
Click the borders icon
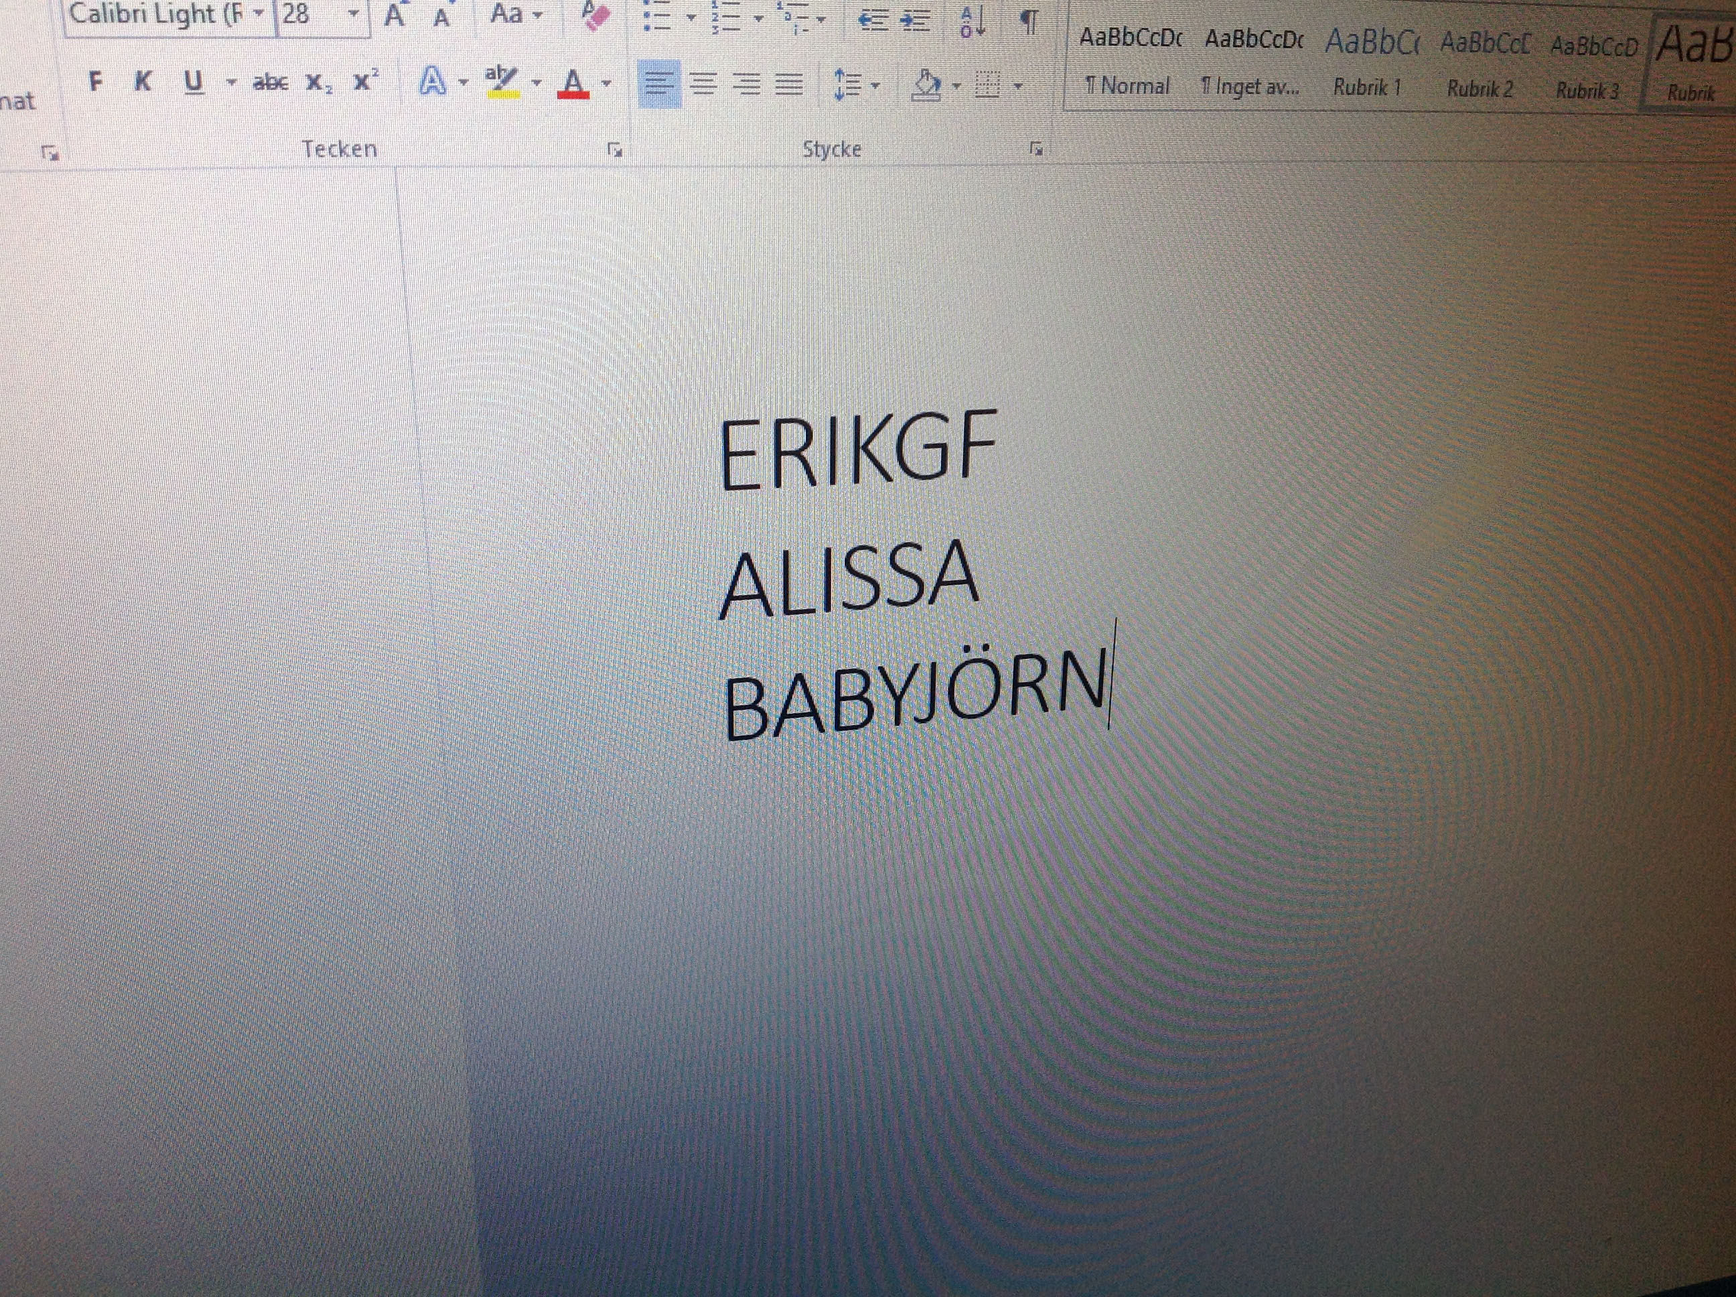click(x=988, y=85)
